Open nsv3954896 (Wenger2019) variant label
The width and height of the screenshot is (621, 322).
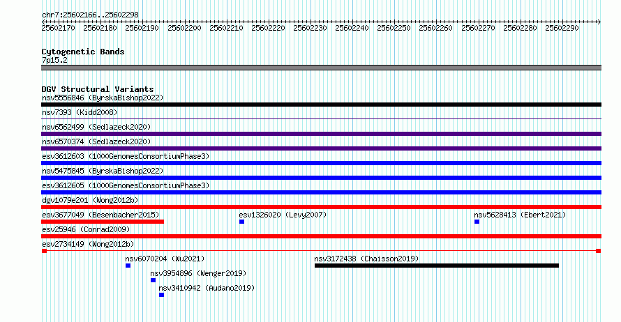pyautogui.click(x=198, y=273)
